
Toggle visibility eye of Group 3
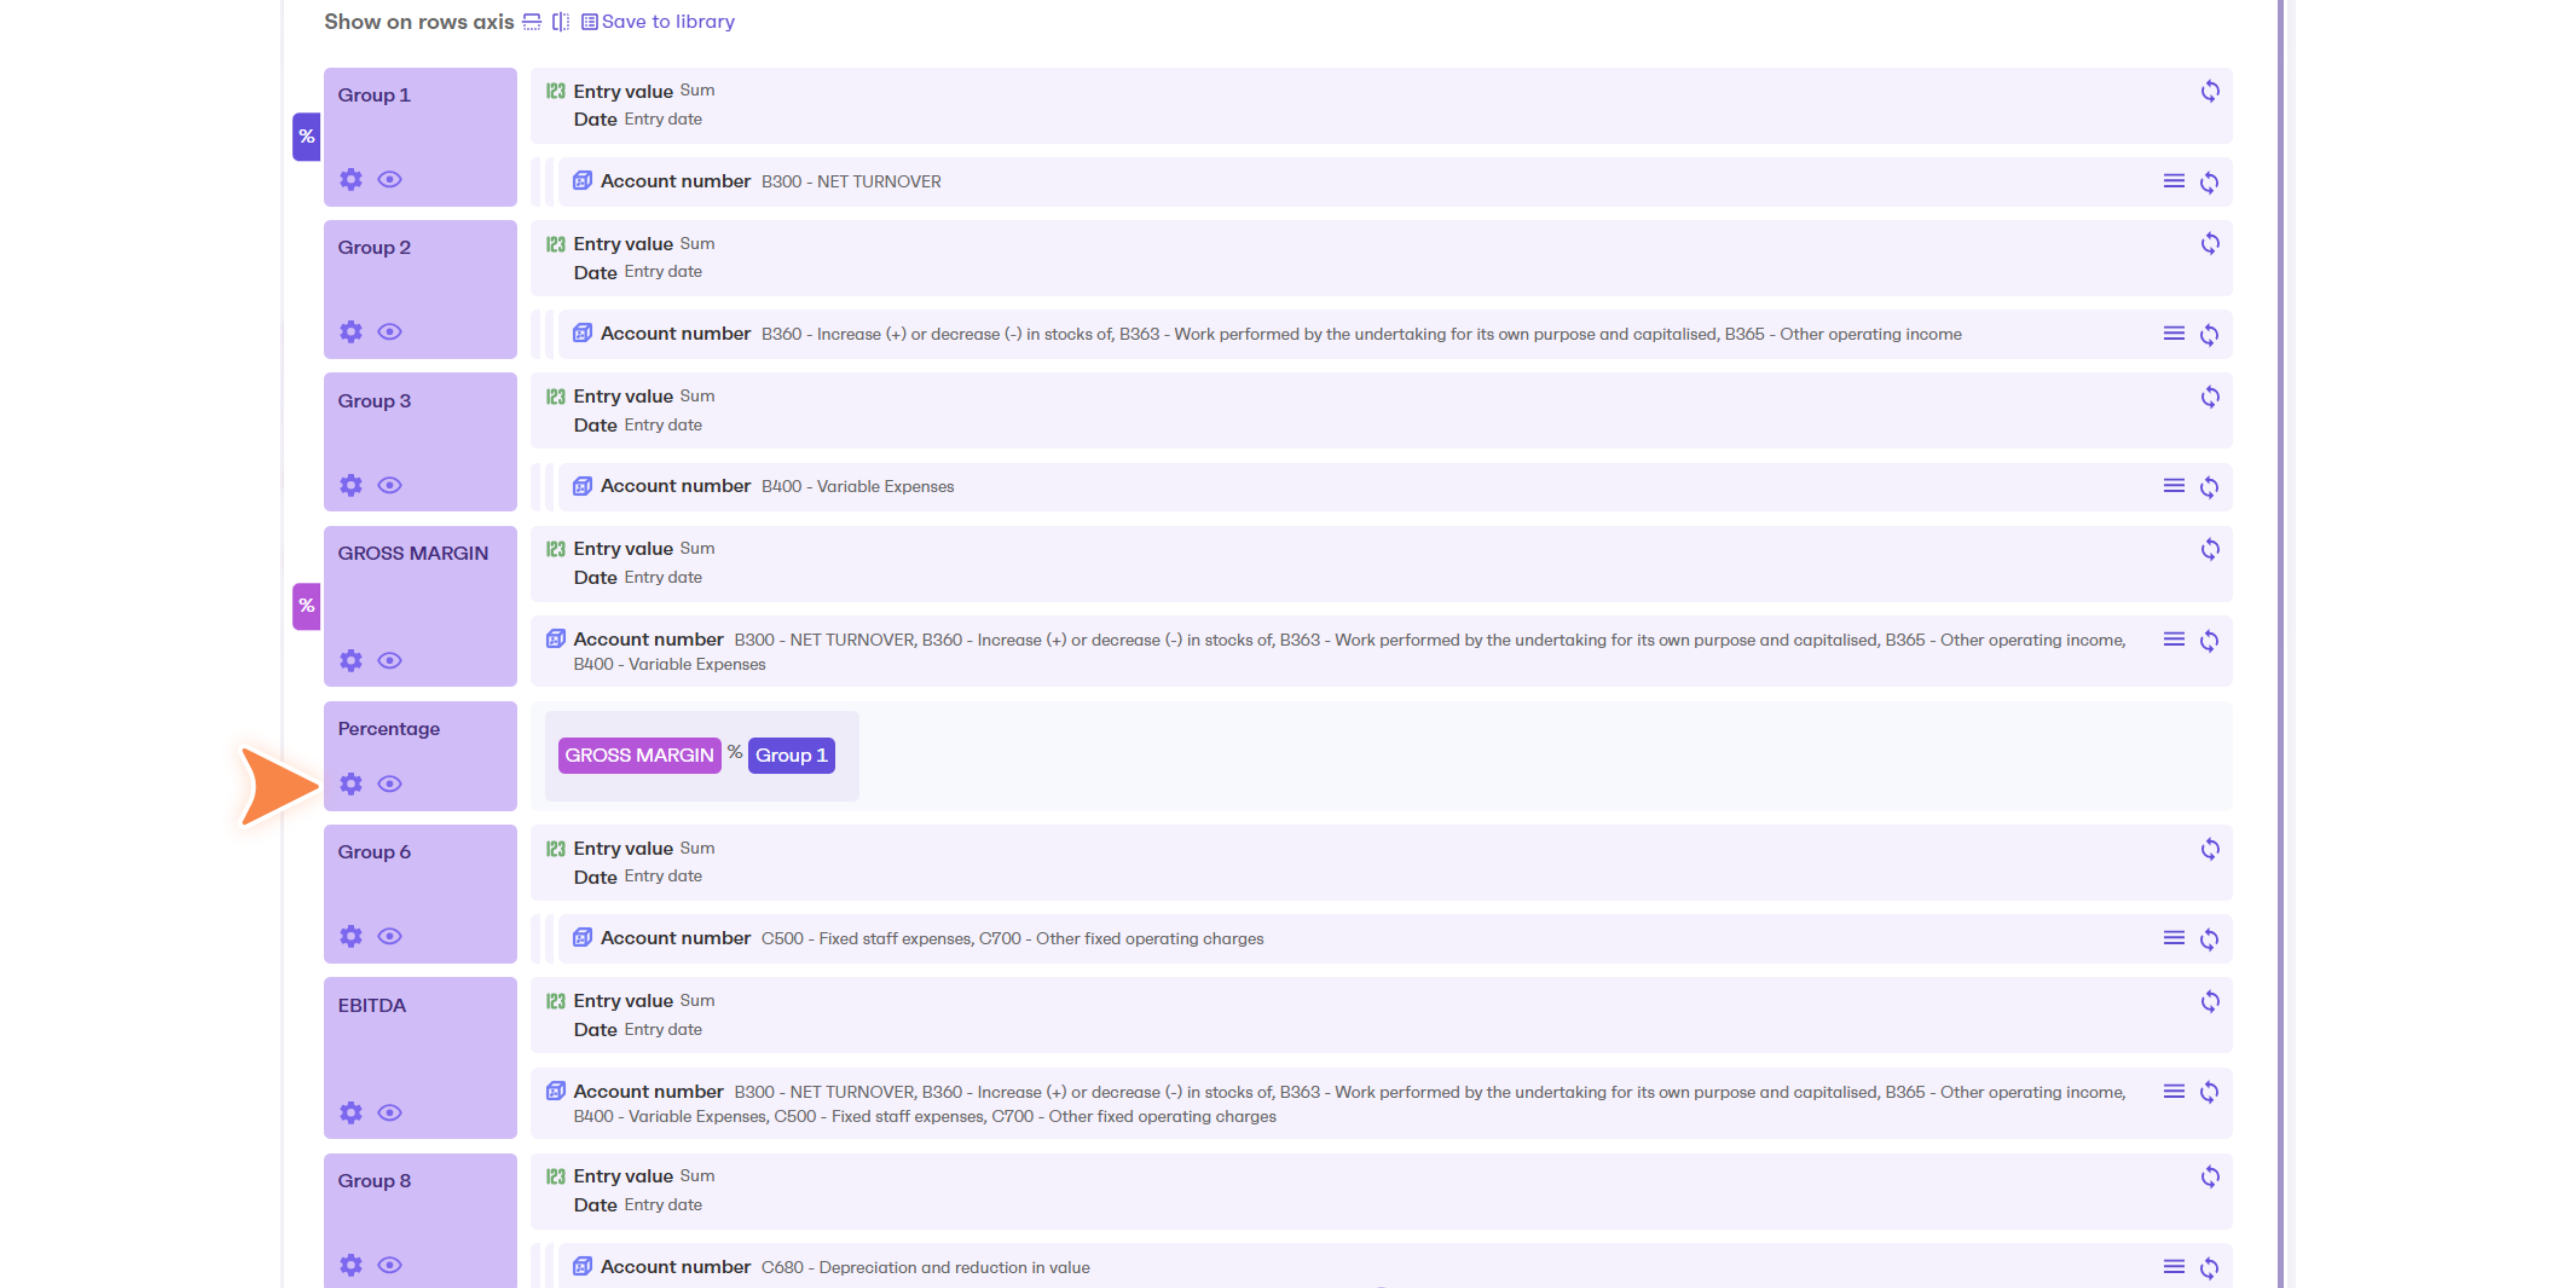point(390,485)
